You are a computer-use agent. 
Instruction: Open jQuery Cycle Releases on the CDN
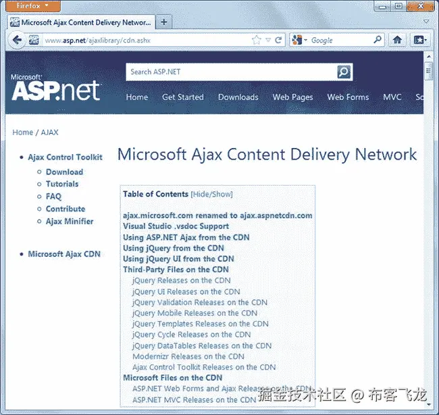(192, 335)
